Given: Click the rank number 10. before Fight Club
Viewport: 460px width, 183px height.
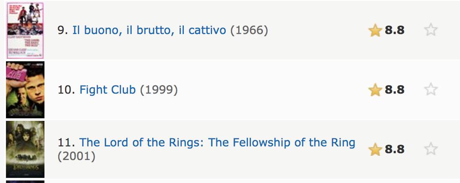Looking at the screenshot, I should pos(67,90).
